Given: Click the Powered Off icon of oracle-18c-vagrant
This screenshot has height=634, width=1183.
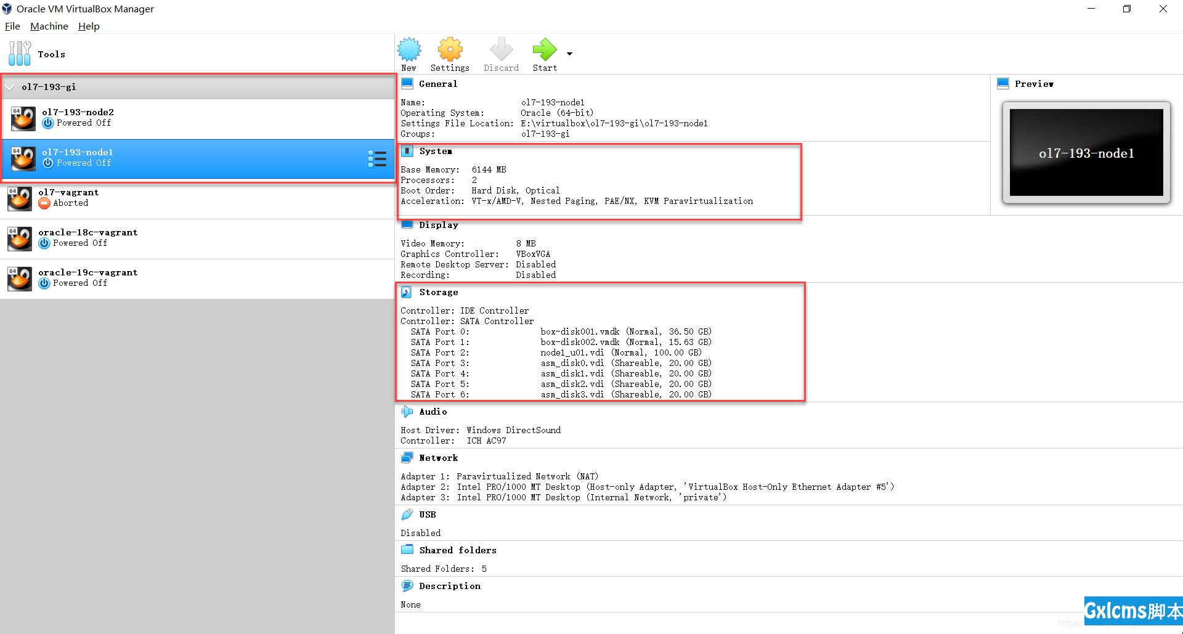Looking at the screenshot, I should [44, 243].
